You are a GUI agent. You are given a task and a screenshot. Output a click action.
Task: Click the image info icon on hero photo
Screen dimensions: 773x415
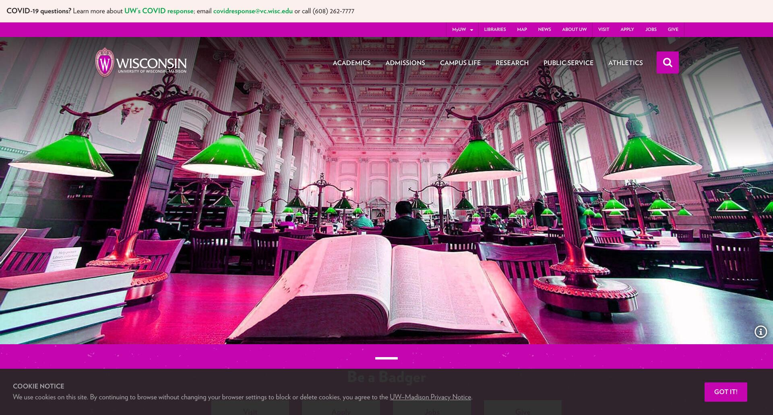761,332
